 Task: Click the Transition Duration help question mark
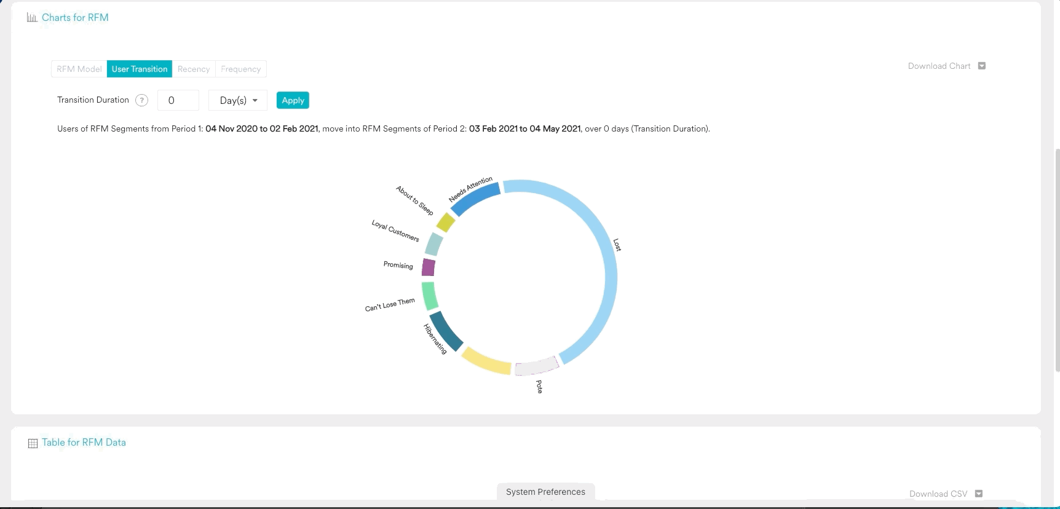(x=141, y=100)
